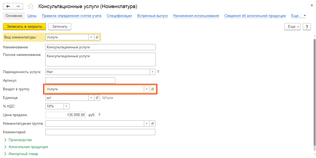Expand the Производство section
The width and height of the screenshot is (316, 158).
point(20,140)
